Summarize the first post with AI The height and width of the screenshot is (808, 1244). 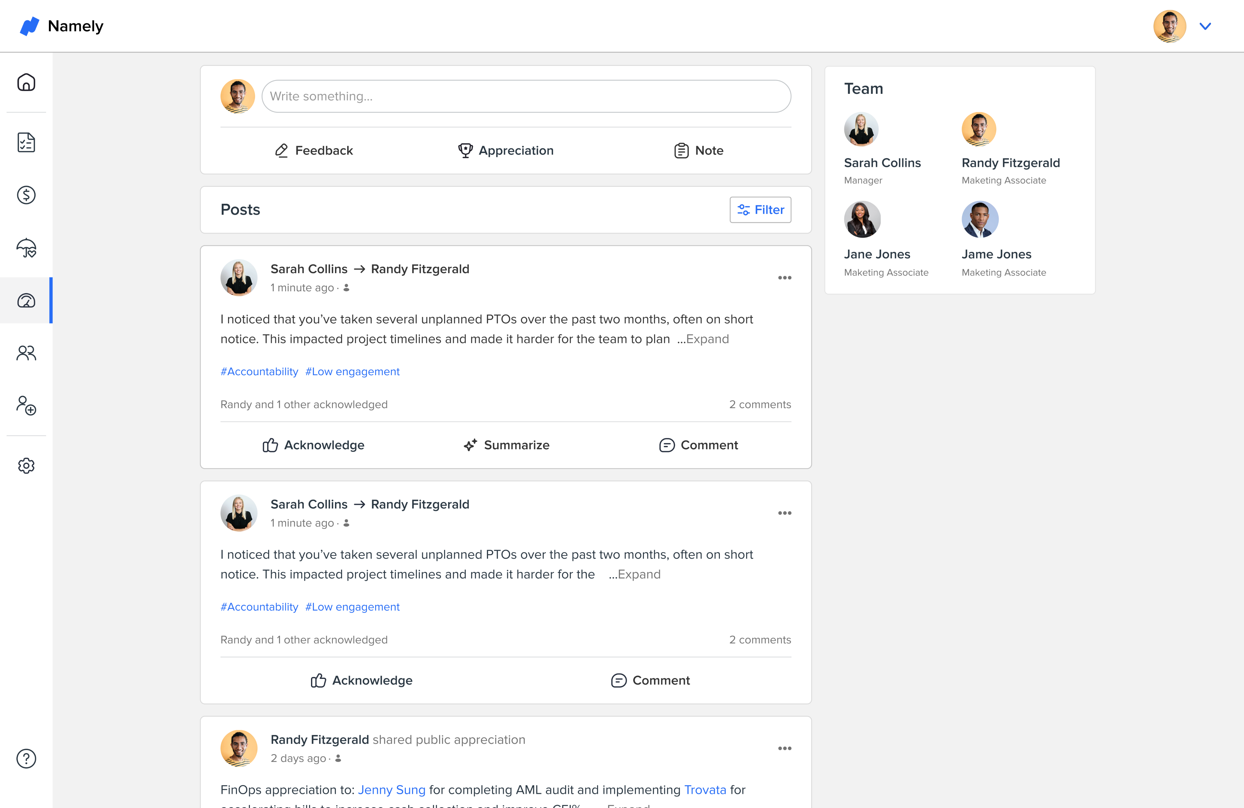coord(506,445)
